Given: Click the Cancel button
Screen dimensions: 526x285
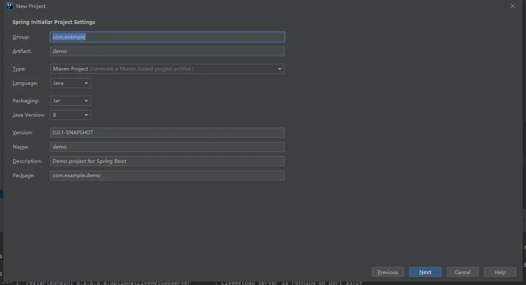Looking at the screenshot, I should point(462,272).
